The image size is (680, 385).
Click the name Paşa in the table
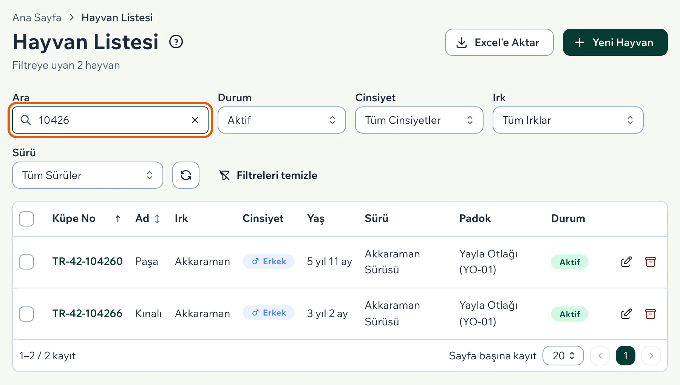tap(147, 262)
